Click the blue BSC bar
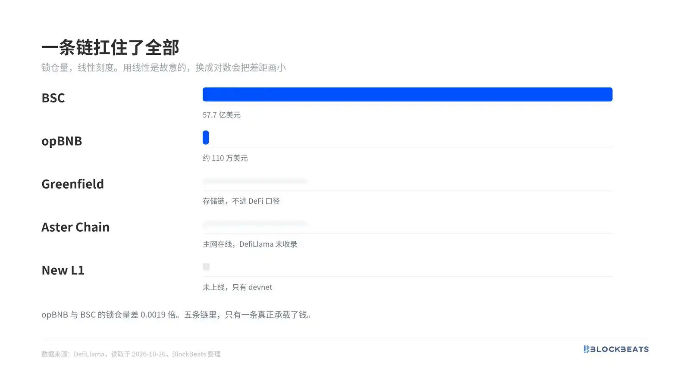The width and height of the screenshot is (690, 379). click(x=408, y=94)
